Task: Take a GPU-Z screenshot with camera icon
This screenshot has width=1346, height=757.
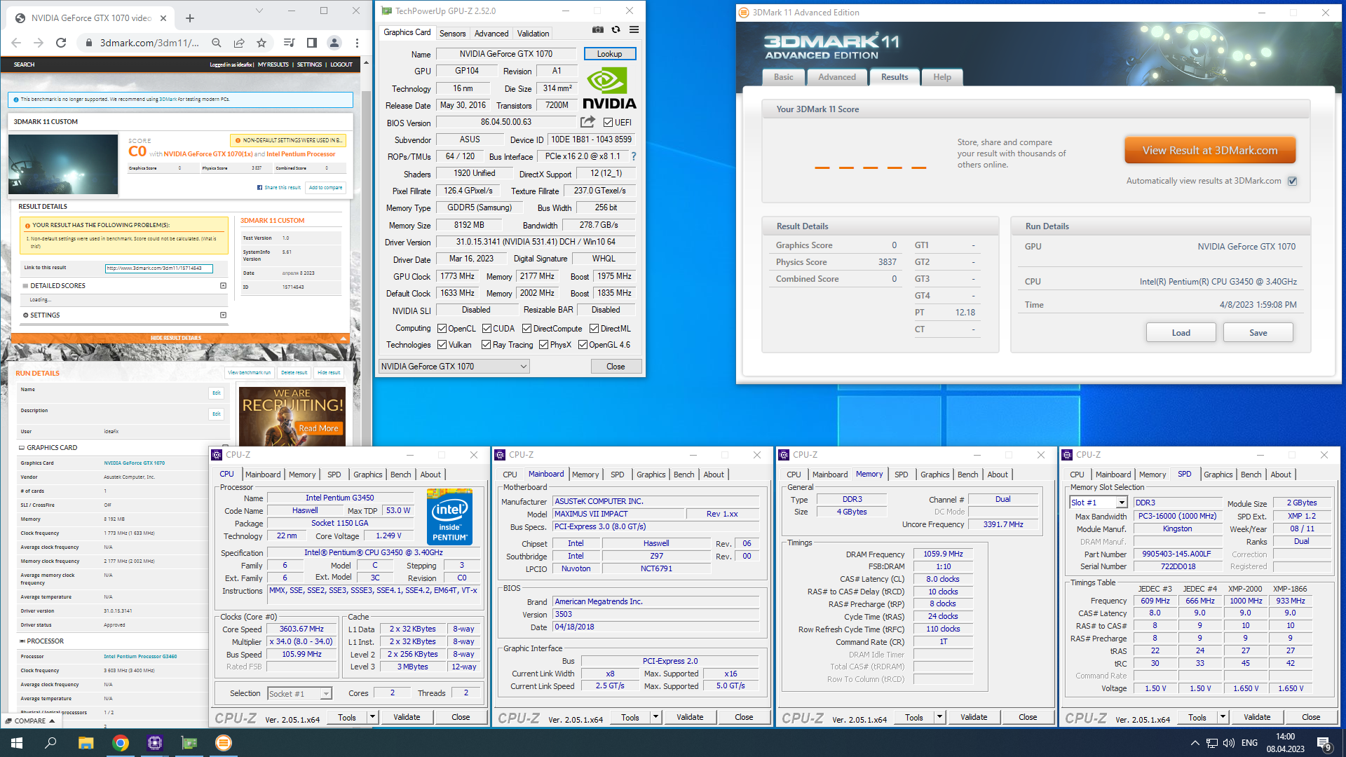Action: point(597,30)
